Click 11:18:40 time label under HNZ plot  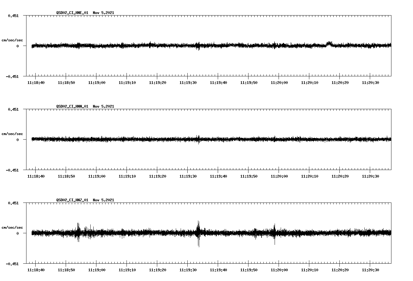tap(36, 270)
